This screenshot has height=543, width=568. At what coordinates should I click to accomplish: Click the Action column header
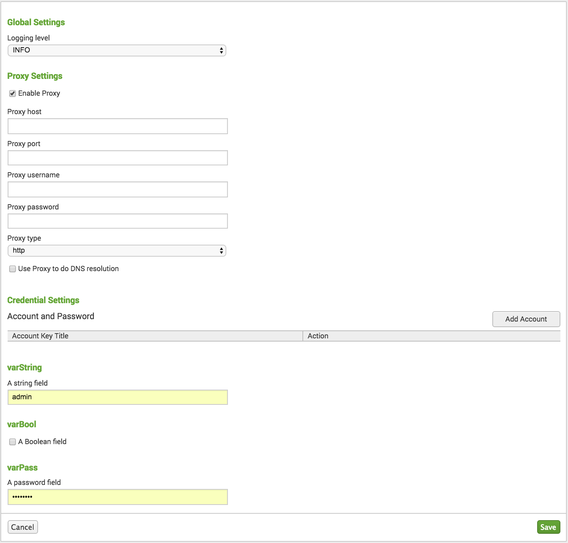432,336
